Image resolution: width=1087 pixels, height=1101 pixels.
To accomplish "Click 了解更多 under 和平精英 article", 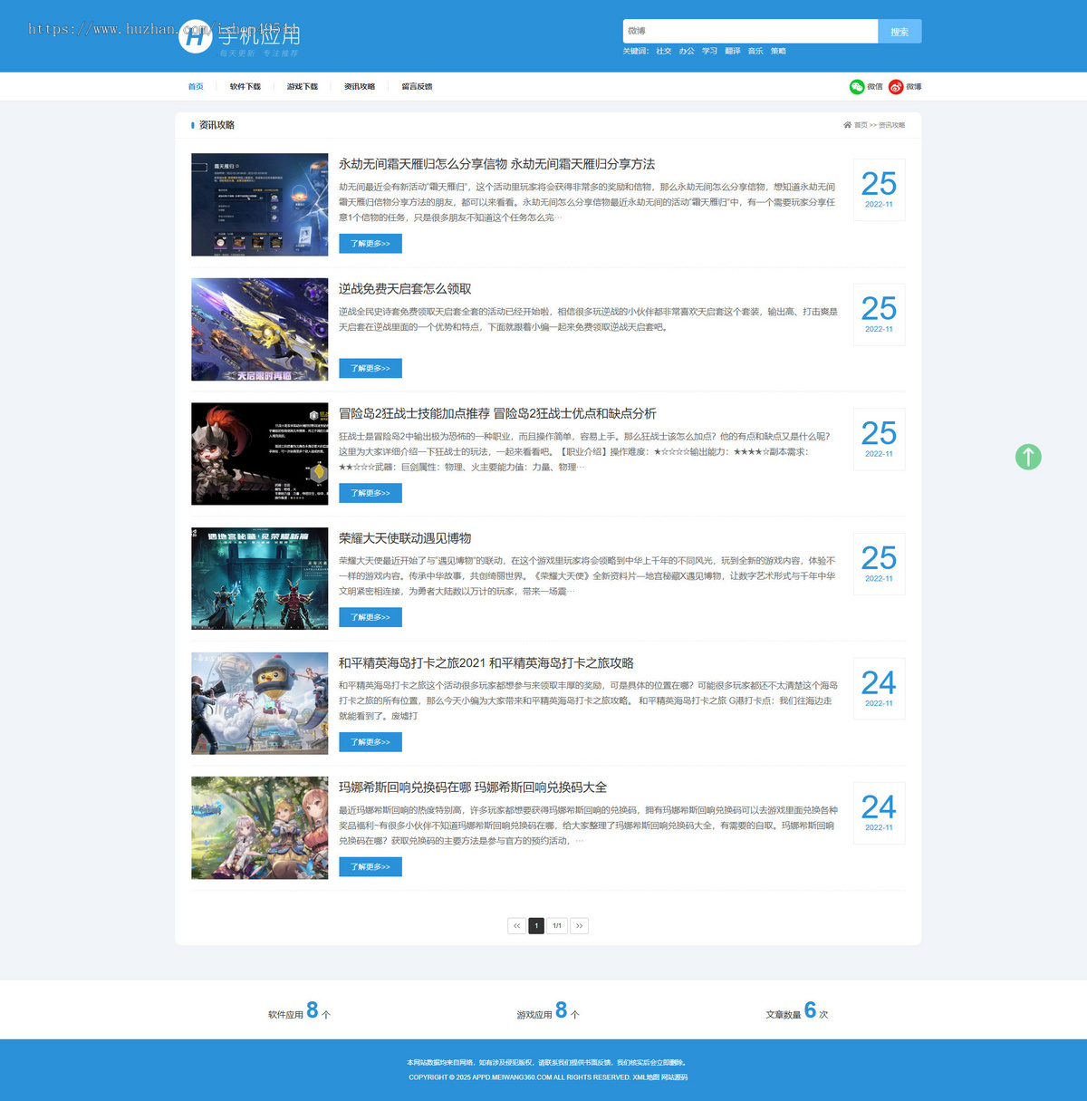I will [370, 742].
